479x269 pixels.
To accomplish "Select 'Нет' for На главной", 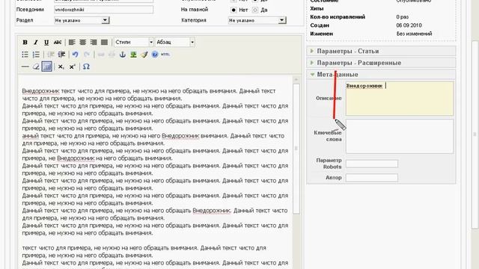I will tap(234, 10).
